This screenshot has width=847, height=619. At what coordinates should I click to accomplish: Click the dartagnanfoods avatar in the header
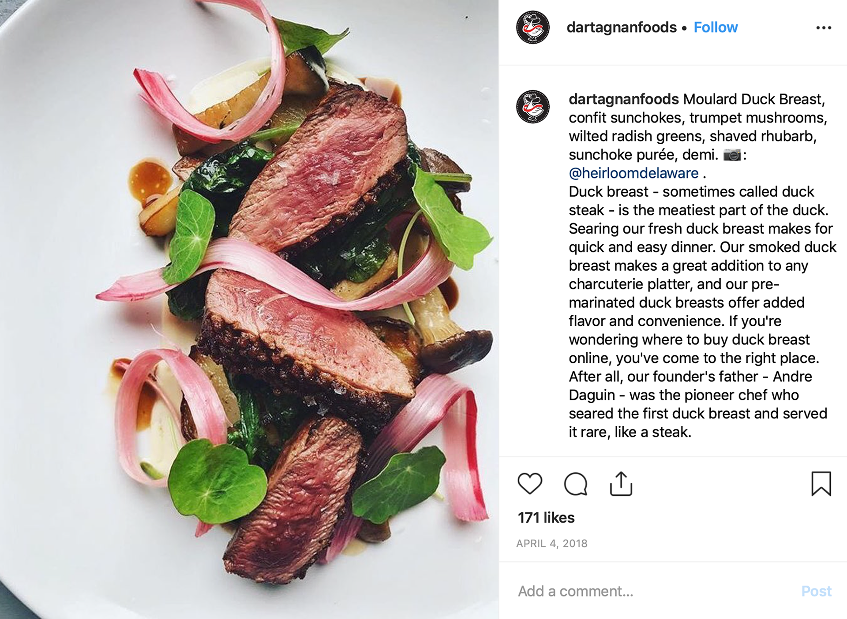pyautogui.click(x=533, y=27)
